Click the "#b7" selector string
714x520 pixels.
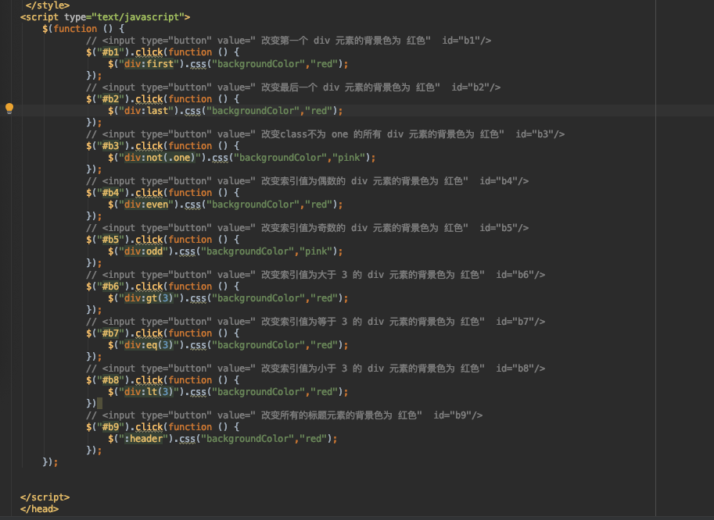tap(110, 333)
